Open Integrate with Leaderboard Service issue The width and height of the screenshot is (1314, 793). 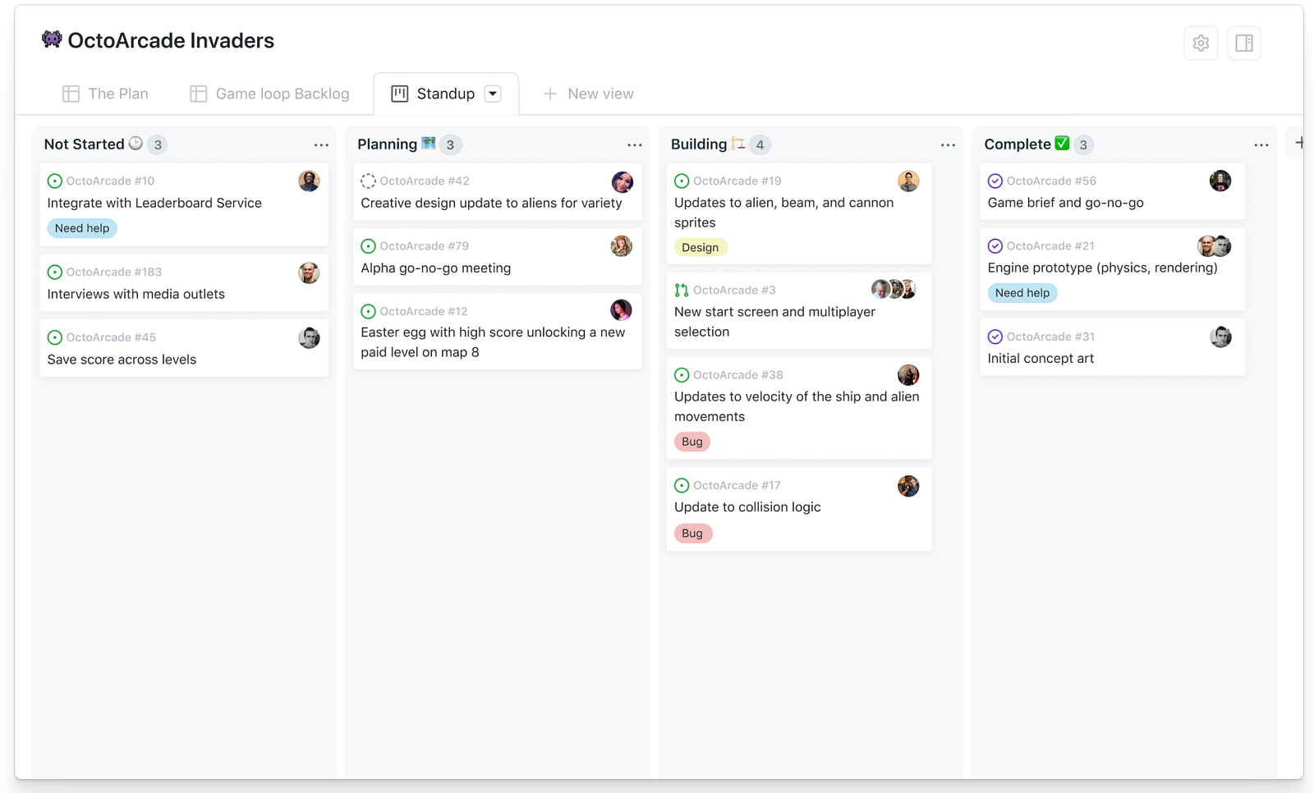(x=154, y=203)
